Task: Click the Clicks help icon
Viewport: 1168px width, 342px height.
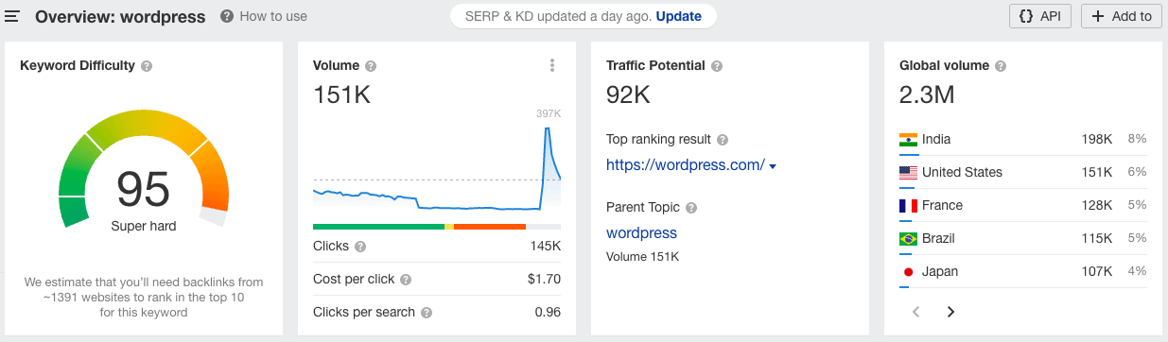Action: [x=360, y=247]
